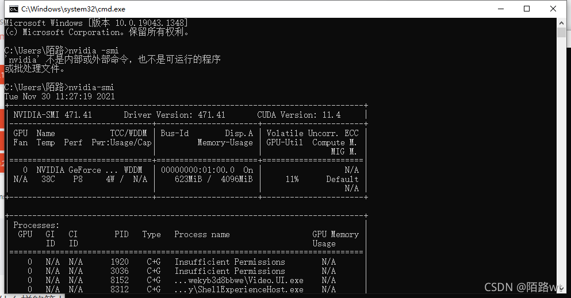
Task: Click 'NVIDIA GeForce ...' GPU name
Action: [77, 170]
